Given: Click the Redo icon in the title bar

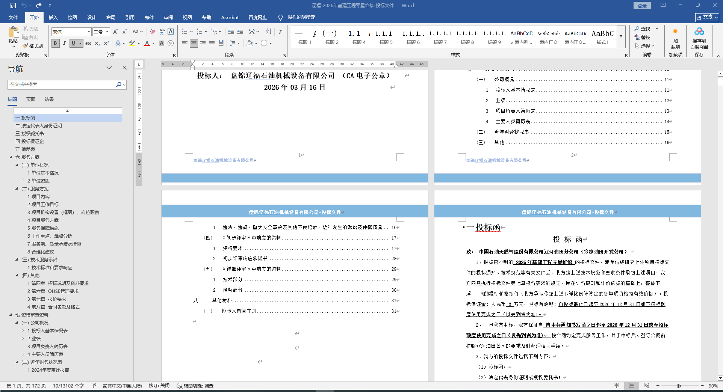Looking at the screenshot, I should pyautogui.click(x=39, y=6).
